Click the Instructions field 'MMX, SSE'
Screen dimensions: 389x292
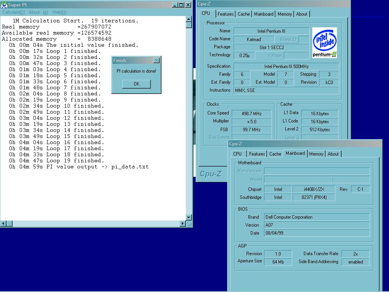286,90
